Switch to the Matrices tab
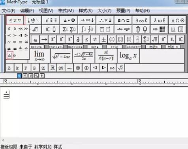Screen dimensions: 188x149 pyautogui.click(x=75, y=47)
